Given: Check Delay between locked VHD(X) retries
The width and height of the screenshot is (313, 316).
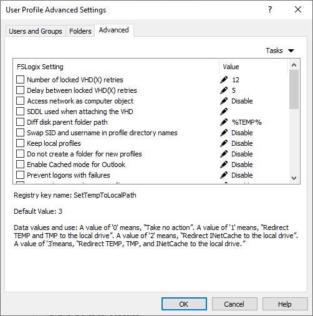Looking at the screenshot, I should 20,90.
